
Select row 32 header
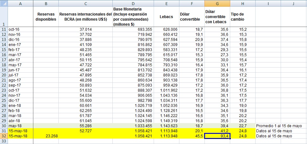3,136
